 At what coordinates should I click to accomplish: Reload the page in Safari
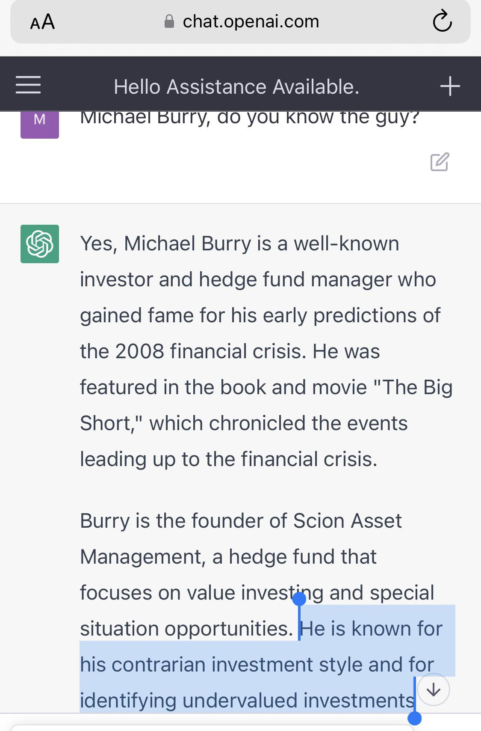442,21
